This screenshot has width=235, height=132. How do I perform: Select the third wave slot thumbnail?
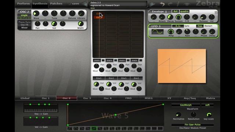[x=82, y=128]
